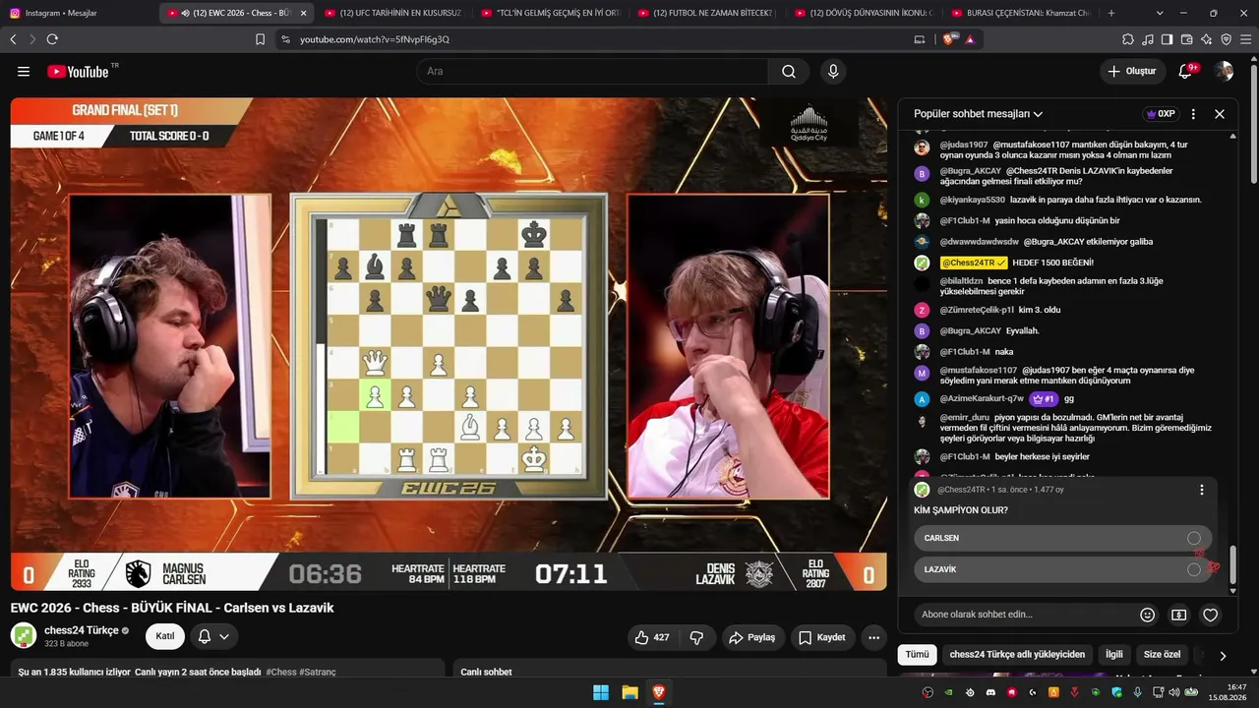Switch to the TCL'İN GELMİŞ GEÇMİŞ tab
Image resolution: width=1259 pixels, height=708 pixels.
[549, 13]
